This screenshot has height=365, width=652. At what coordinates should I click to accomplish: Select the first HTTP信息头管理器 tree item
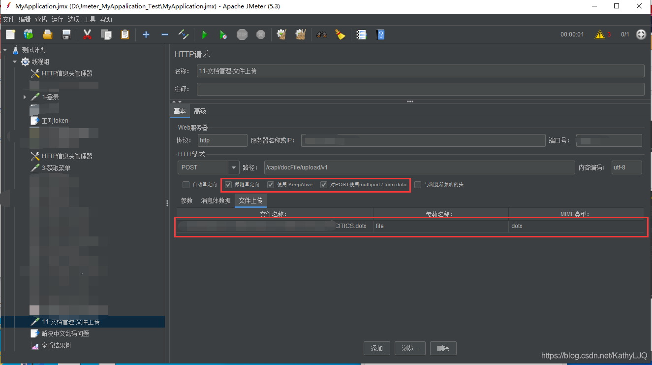(x=62, y=73)
